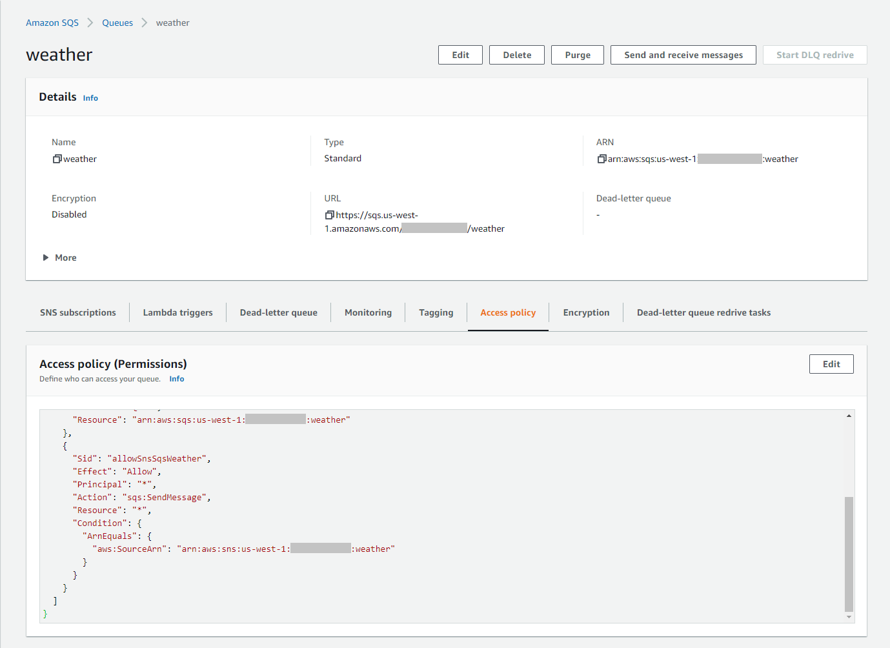Click the Start DLQ redrive button
890x648 pixels.
click(x=814, y=55)
